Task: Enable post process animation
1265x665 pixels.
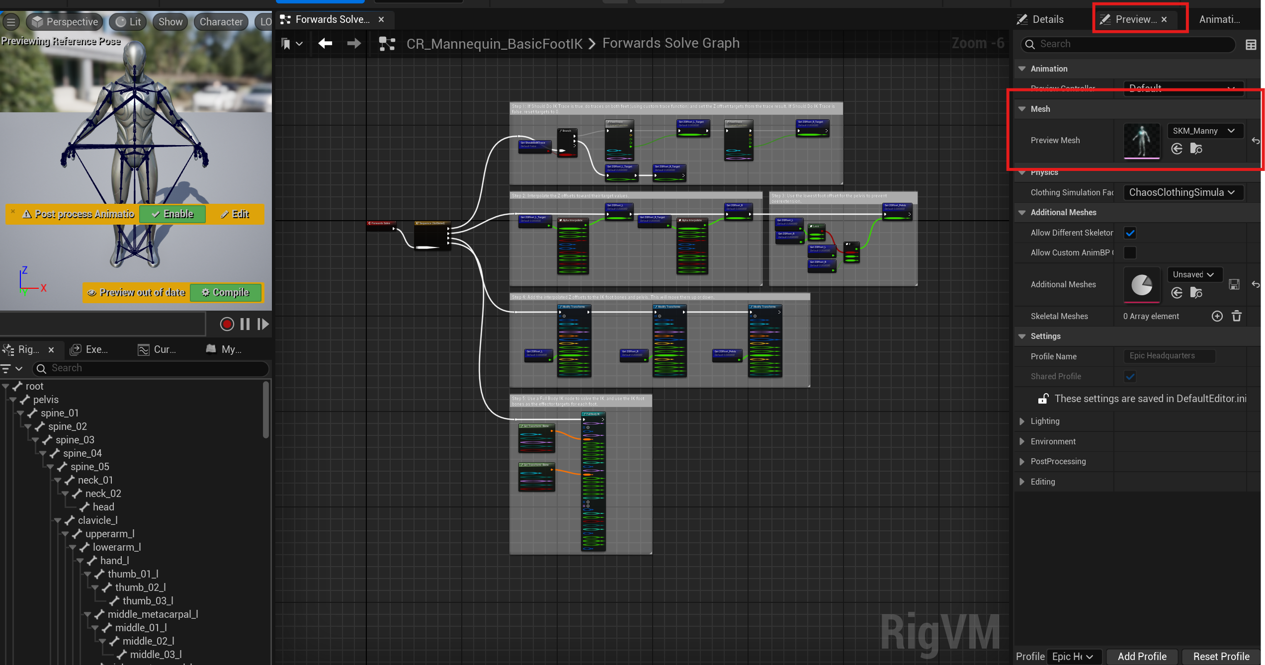Action: pyautogui.click(x=172, y=214)
